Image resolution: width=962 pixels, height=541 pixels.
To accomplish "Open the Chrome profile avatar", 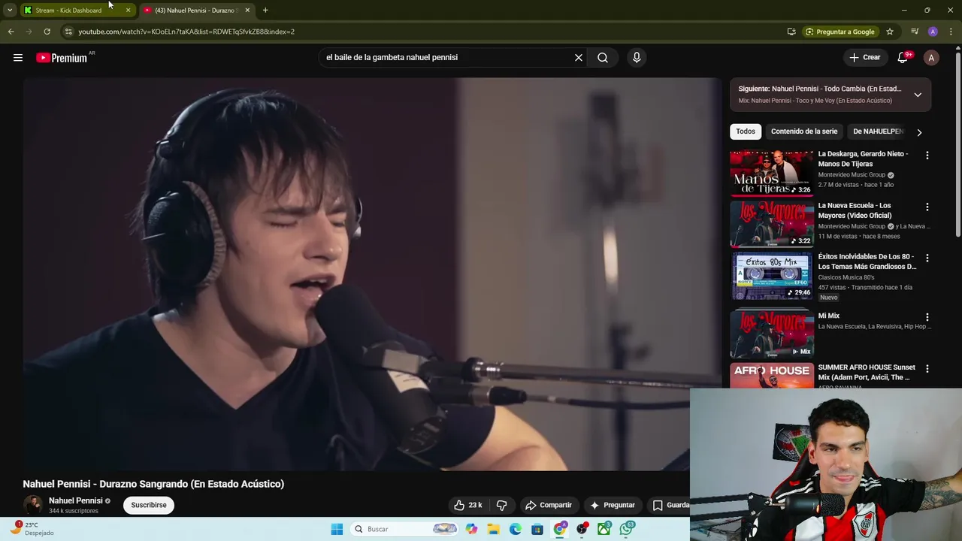I will pyautogui.click(x=933, y=32).
